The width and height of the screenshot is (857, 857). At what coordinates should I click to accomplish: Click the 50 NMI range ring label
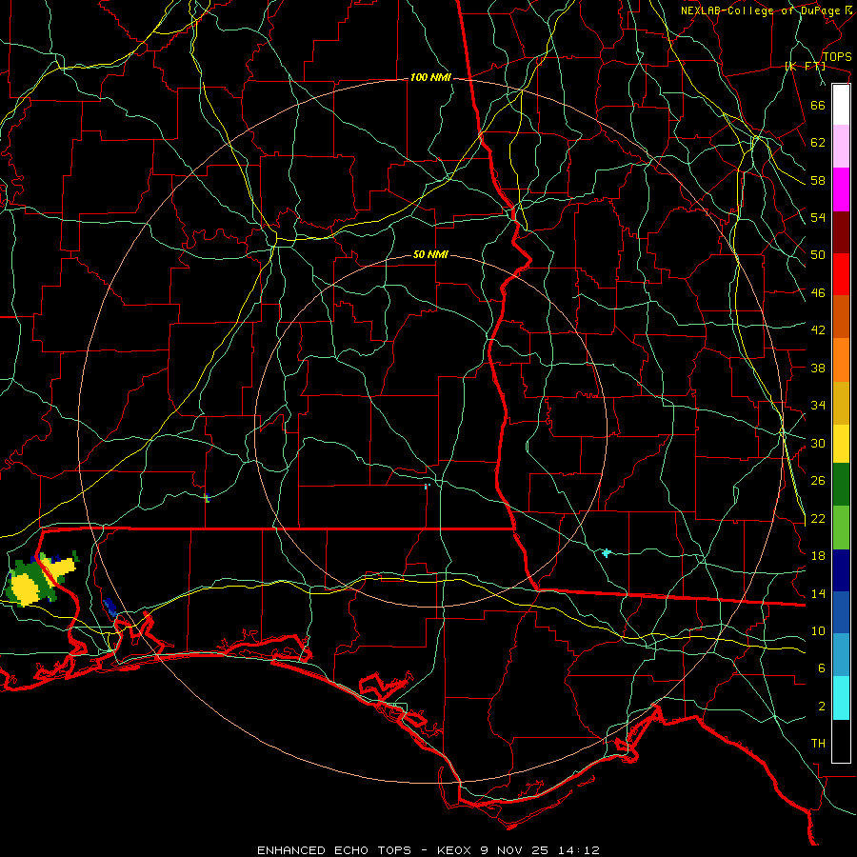(x=430, y=254)
